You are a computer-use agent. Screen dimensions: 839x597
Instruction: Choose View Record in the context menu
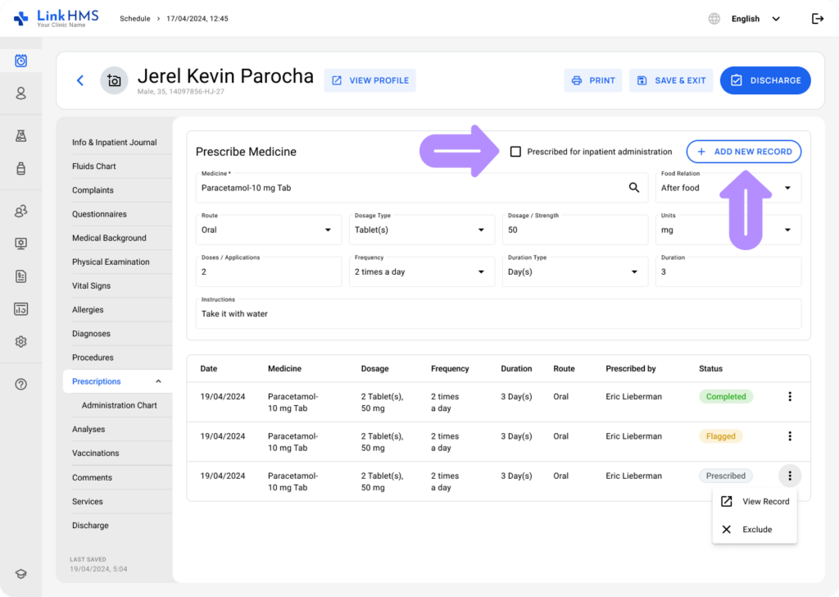click(756, 502)
